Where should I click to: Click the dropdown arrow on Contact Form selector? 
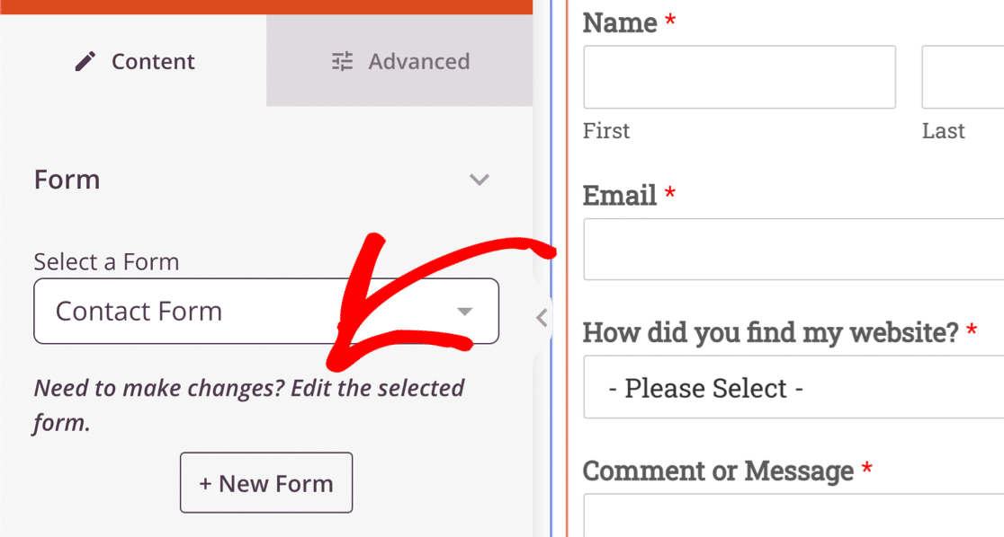[x=464, y=311]
